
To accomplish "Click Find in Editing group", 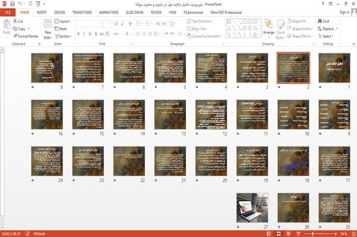I will (324, 21).
